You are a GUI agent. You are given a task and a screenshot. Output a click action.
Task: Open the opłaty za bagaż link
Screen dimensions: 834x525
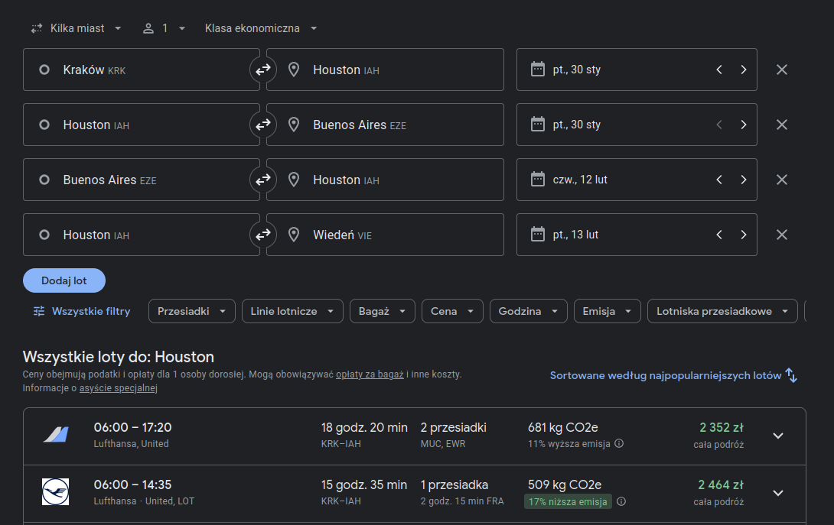(x=370, y=374)
